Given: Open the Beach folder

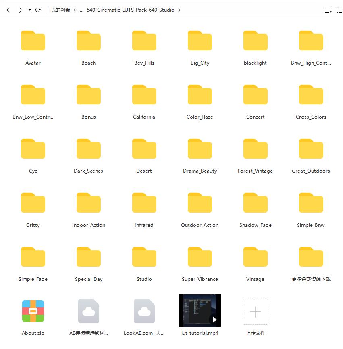Looking at the screenshot, I should coord(89,41).
